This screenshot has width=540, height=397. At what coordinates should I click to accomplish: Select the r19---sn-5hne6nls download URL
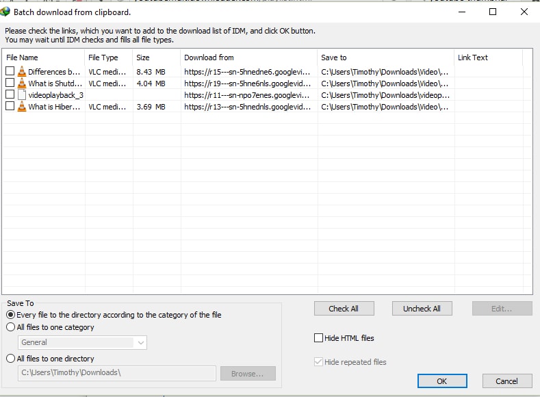point(247,84)
